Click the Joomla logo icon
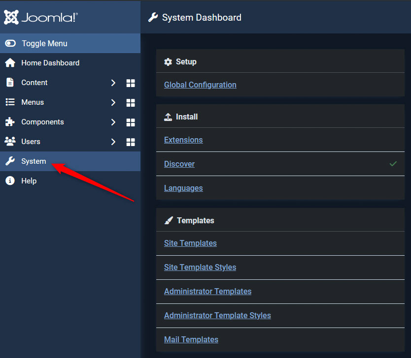The width and height of the screenshot is (411, 358). (x=11, y=17)
